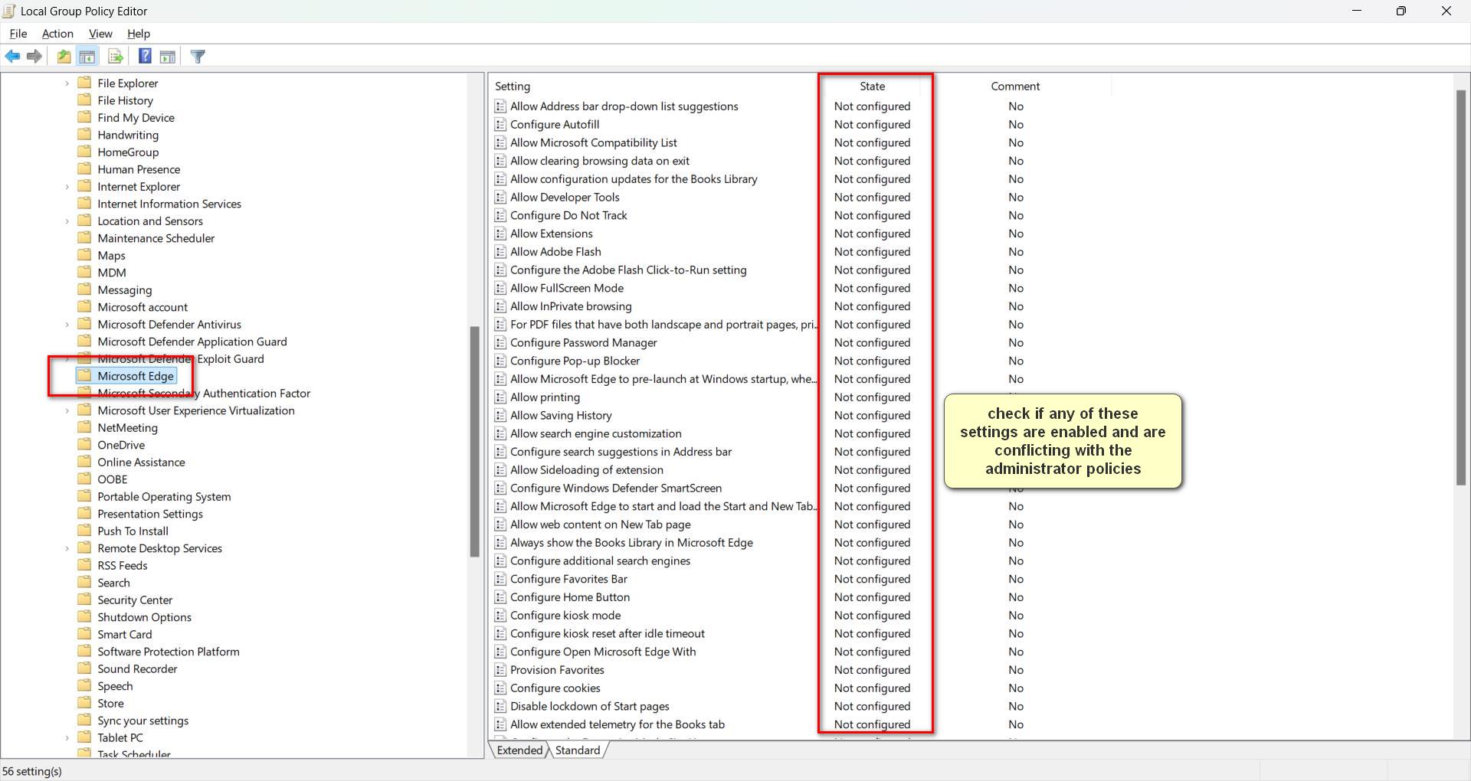
Task: Open the Action menu
Action: pos(57,34)
